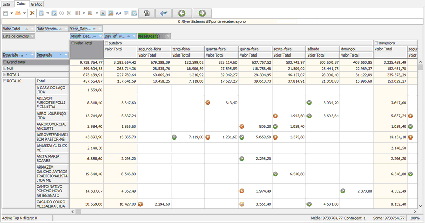425x223 pixels.
Task: Expand the Null row group
Action: [x=5, y=68]
